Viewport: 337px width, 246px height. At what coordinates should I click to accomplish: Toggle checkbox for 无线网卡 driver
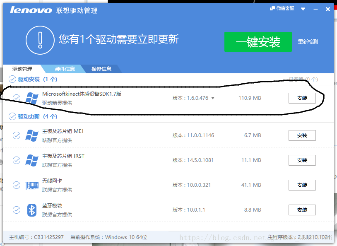point(17,185)
